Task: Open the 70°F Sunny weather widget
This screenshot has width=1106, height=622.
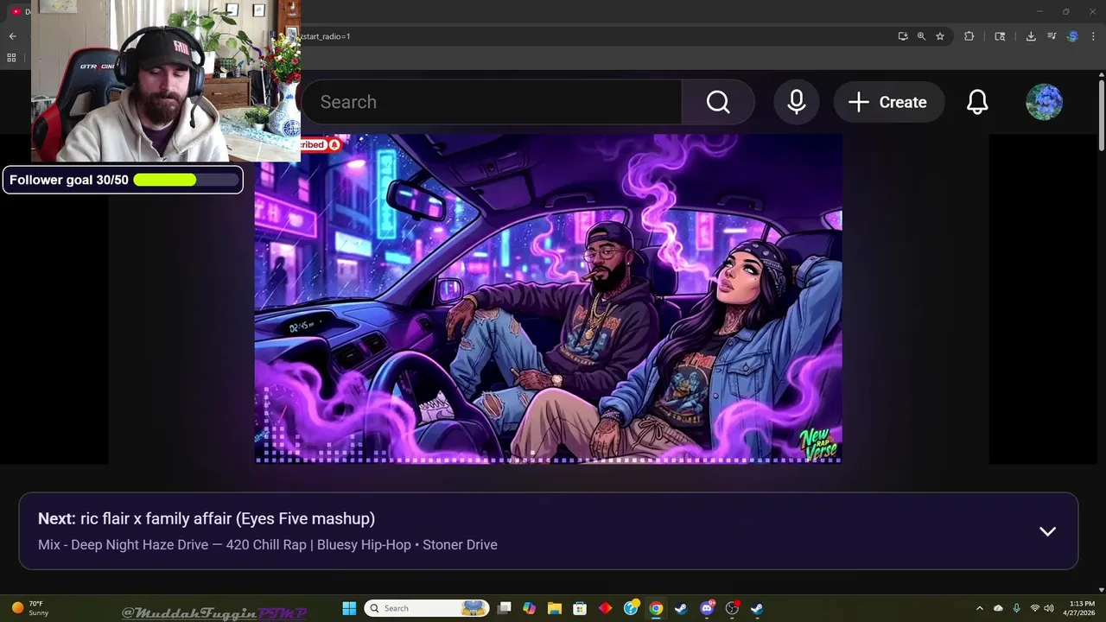Action: click(x=30, y=608)
